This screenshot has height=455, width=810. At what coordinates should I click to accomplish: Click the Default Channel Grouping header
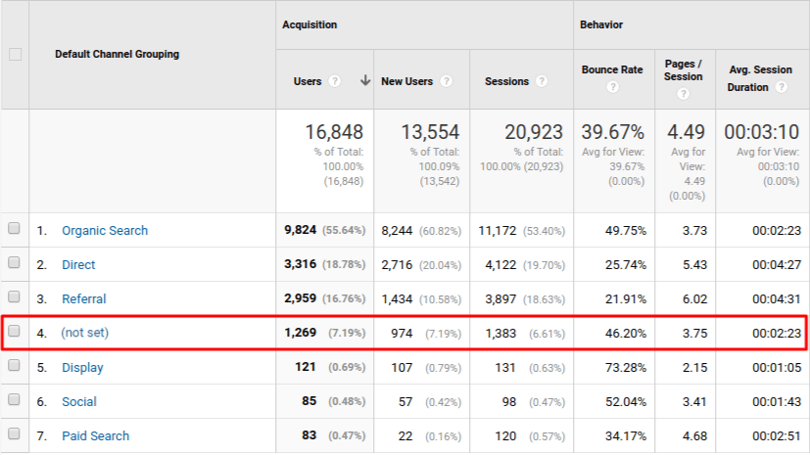point(117,55)
